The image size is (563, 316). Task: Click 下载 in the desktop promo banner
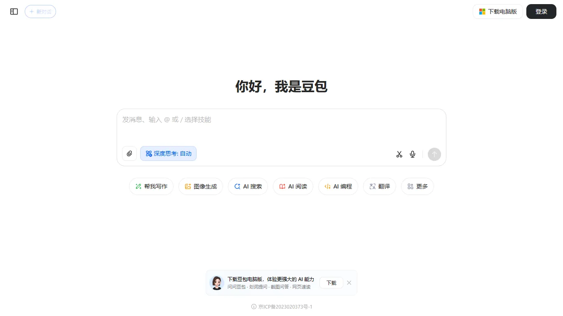point(331,283)
